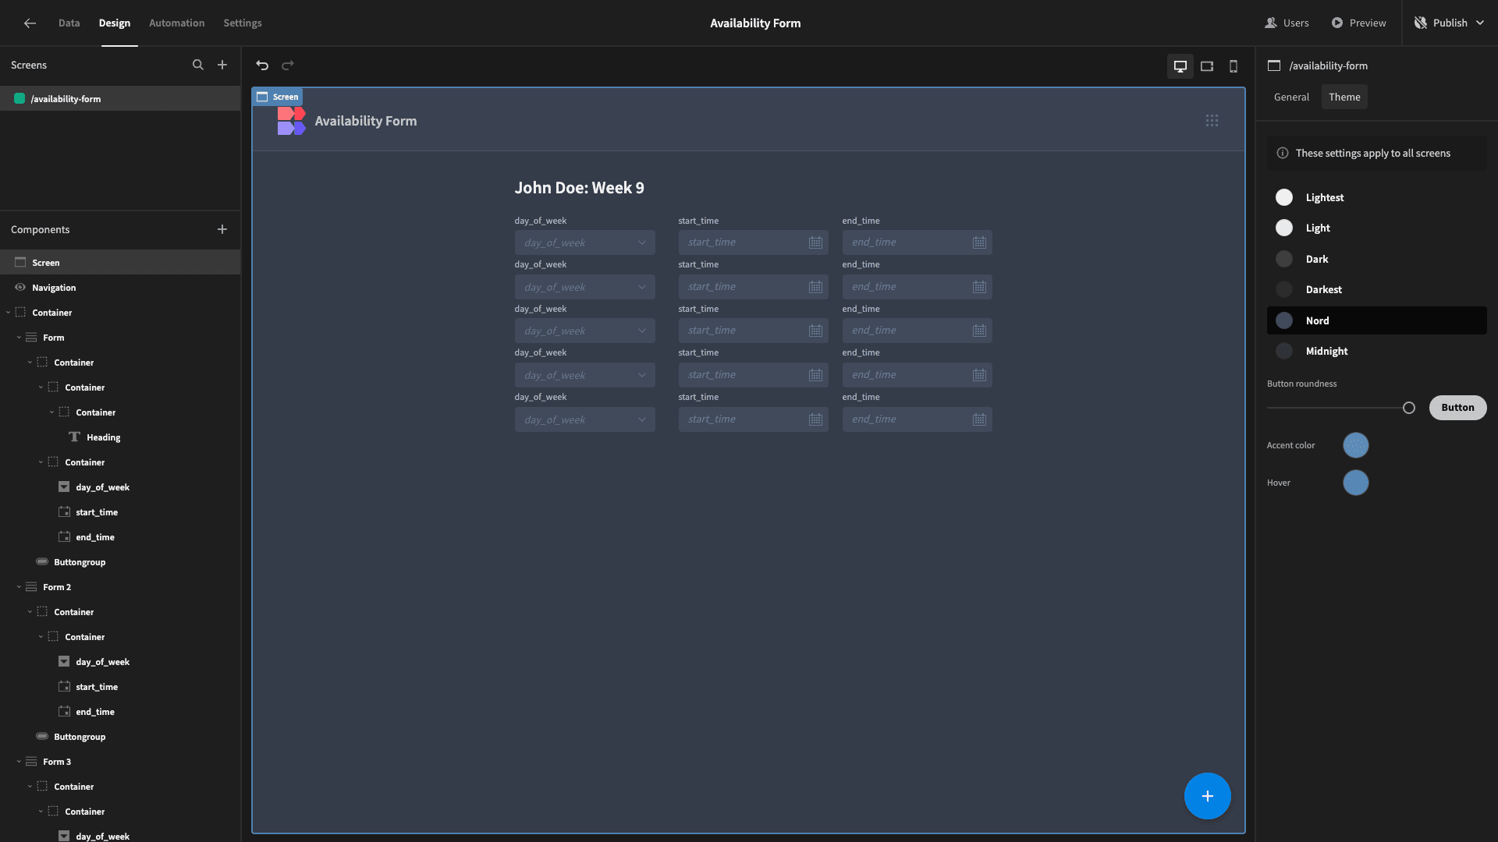Viewport: 1498px width, 842px height.
Task: Select the Nord theme
Action: coord(1376,320)
